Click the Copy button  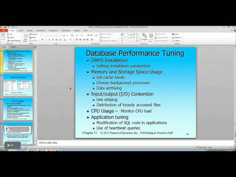pos(11,38)
